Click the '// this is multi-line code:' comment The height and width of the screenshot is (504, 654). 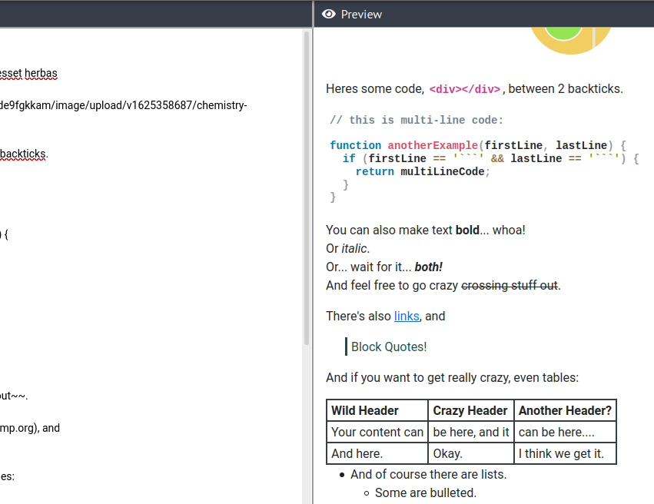[417, 120]
